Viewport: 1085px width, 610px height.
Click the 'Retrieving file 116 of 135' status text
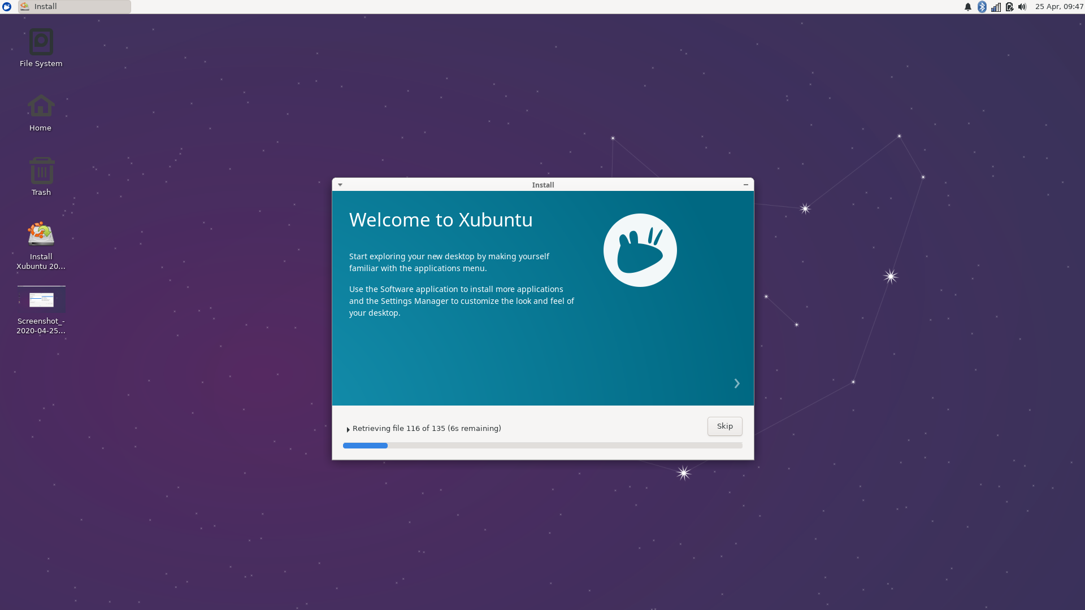(x=427, y=428)
